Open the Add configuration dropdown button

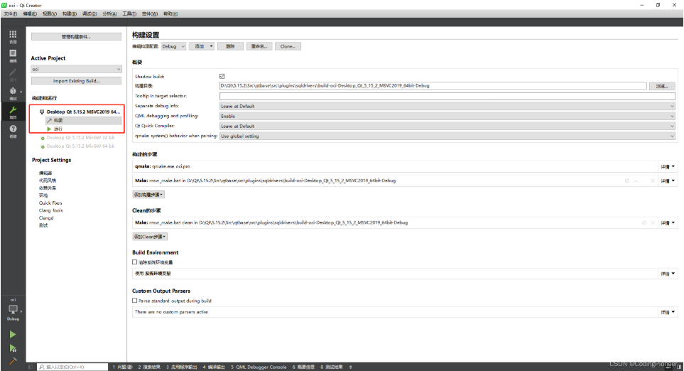(202, 46)
